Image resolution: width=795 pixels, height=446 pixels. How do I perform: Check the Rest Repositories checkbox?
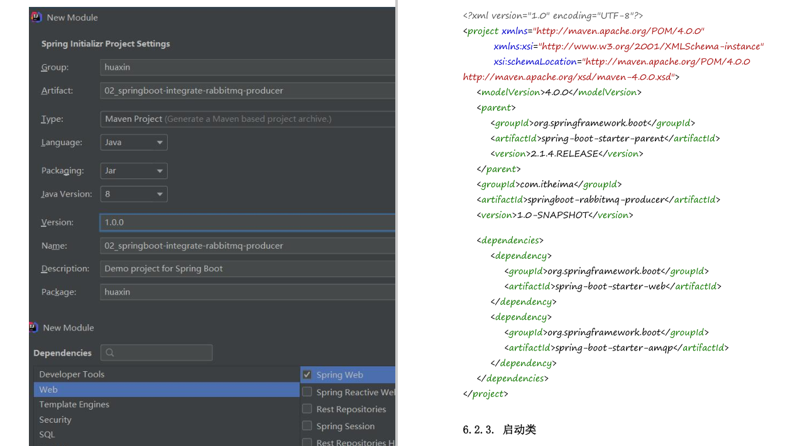[x=307, y=409]
